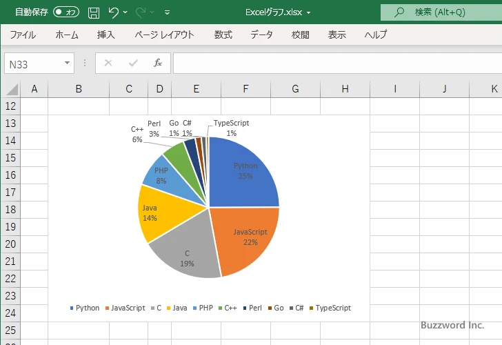This screenshot has height=345, width=502.
Task: Click the JavaScript legend entry
Action: pyautogui.click(x=125, y=308)
